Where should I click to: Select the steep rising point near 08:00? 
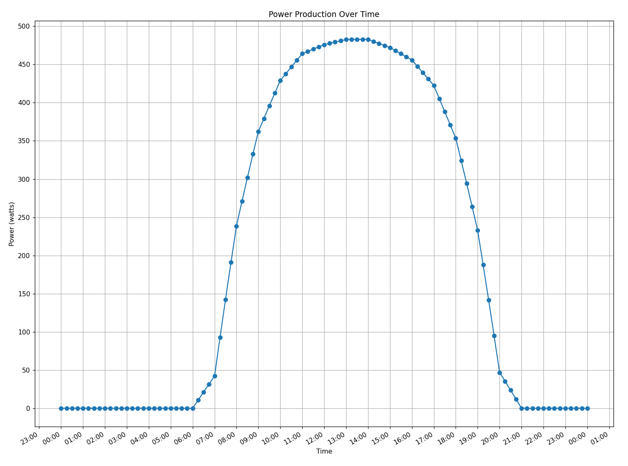point(231,262)
